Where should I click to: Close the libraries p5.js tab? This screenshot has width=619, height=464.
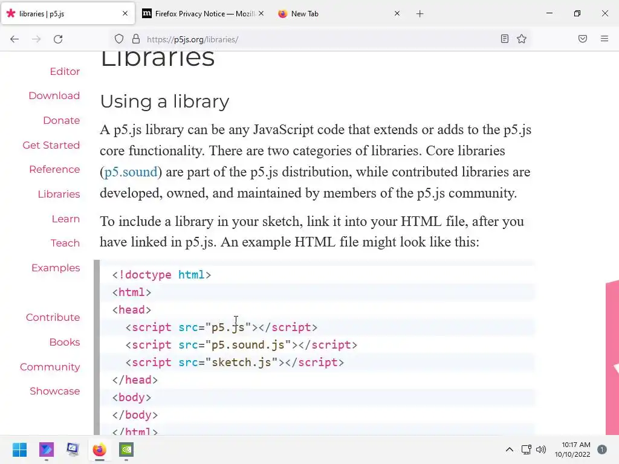[x=125, y=13]
